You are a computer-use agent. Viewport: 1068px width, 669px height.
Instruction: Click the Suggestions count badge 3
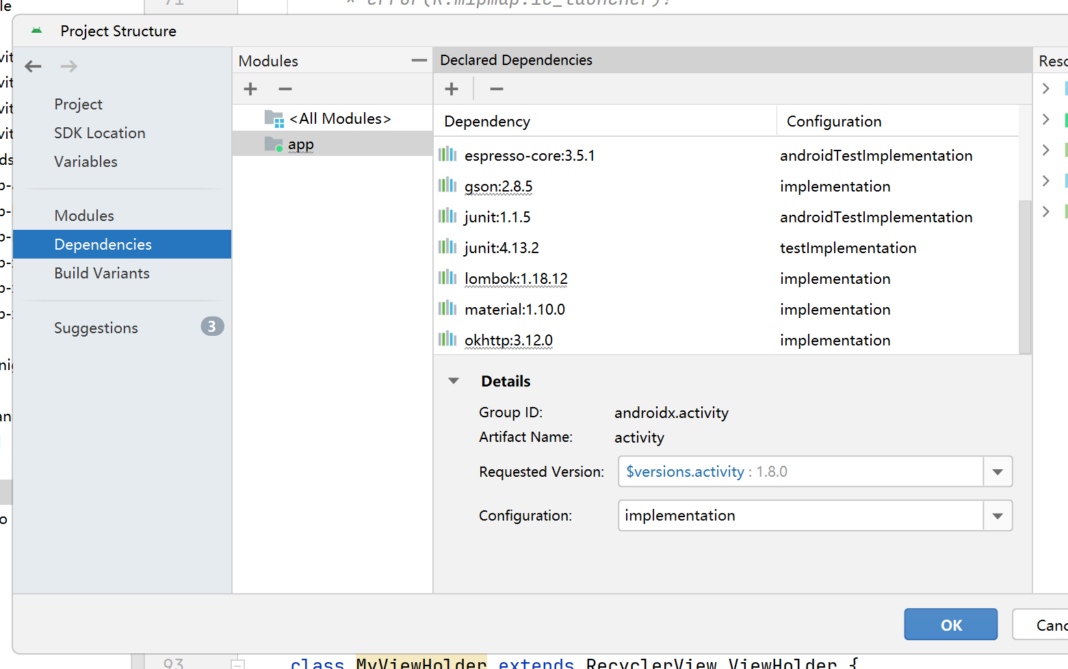coord(212,327)
